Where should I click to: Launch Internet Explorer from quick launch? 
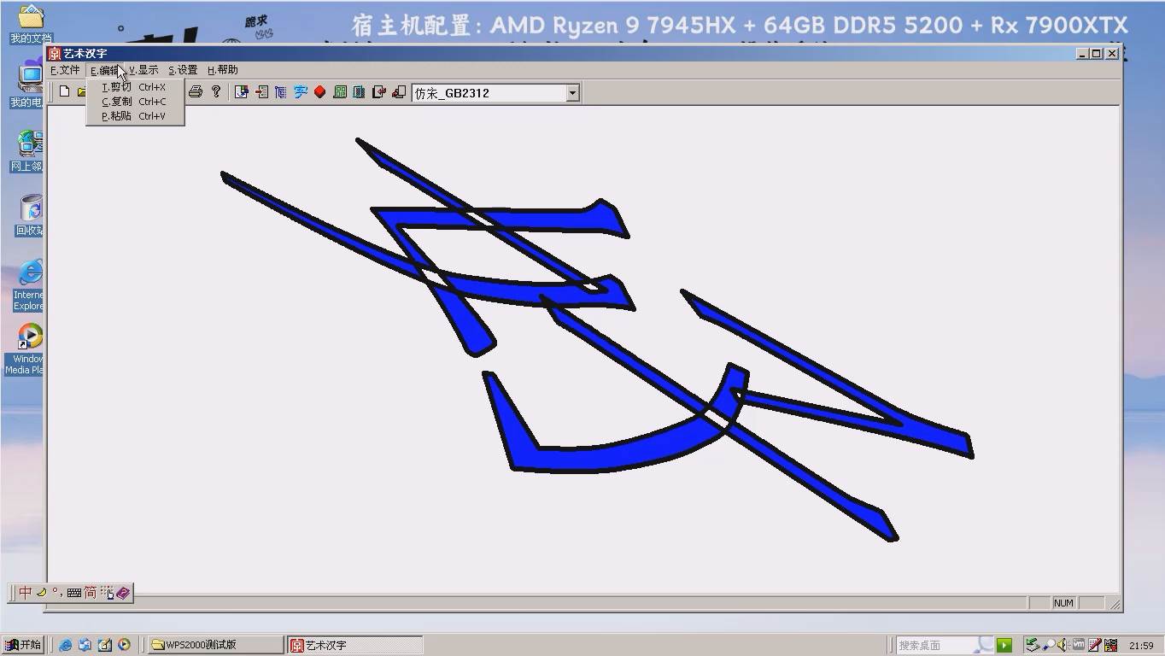point(66,645)
